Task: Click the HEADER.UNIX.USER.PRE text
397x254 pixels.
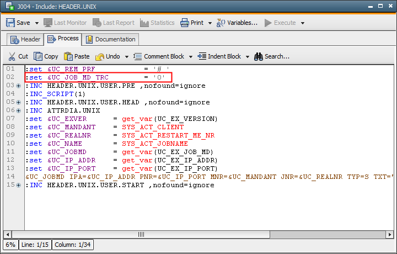Action: point(91,86)
